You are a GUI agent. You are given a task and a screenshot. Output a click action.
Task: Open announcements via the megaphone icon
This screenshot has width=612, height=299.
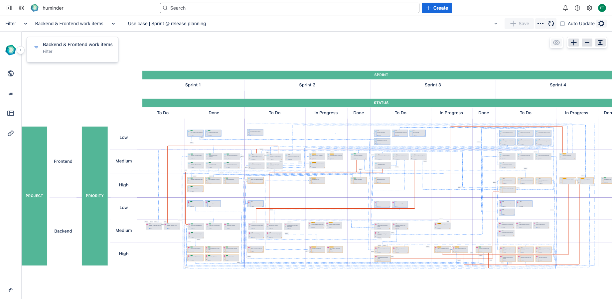10,289
